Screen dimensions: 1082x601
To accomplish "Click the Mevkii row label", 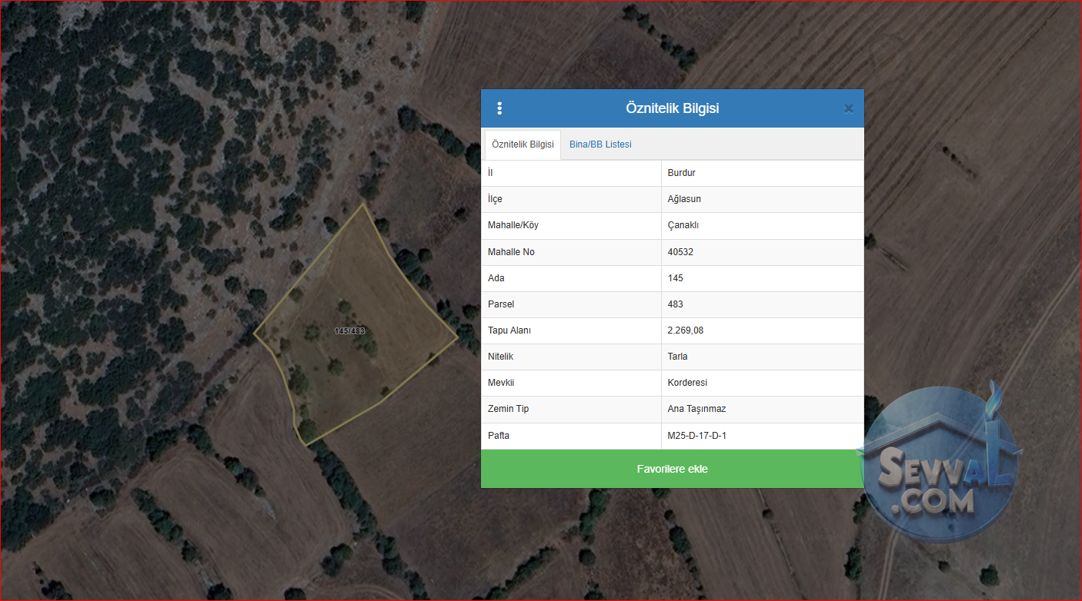I will coord(500,383).
